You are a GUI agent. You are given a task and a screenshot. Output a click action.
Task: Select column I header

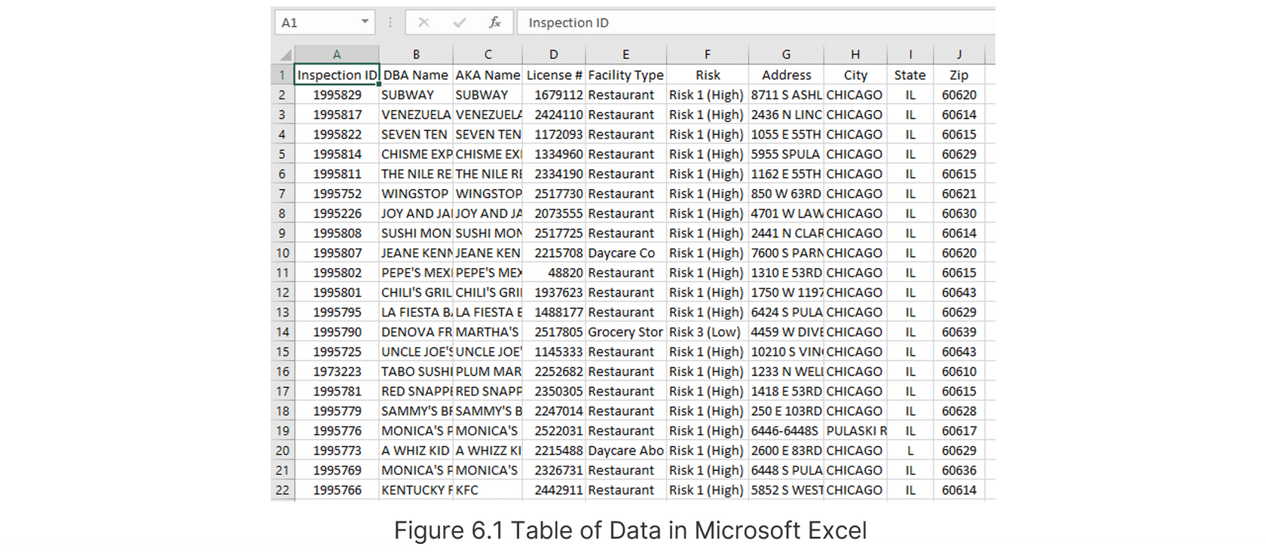[910, 54]
